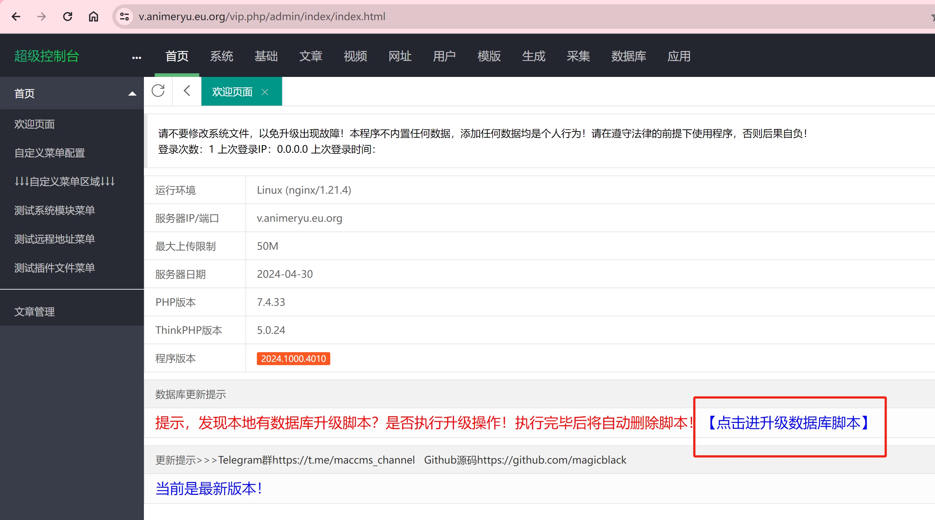The height and width of the screenshot is (520, 935).
Task: Click the 当前是最新版本 link
Action: 209,488
